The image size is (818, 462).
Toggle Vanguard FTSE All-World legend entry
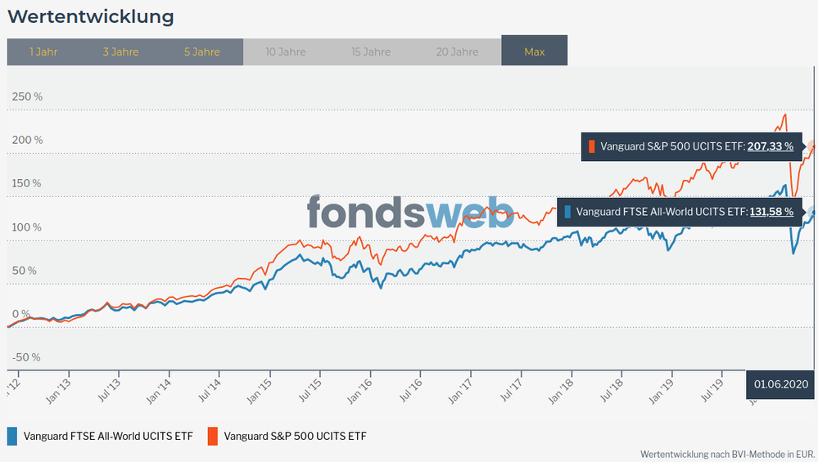108,436
